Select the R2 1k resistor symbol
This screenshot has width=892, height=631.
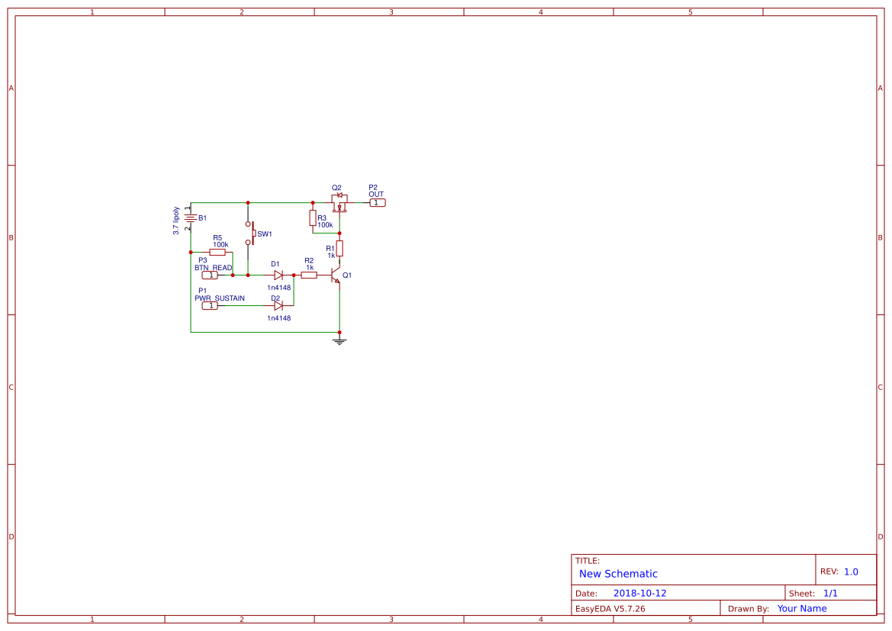click(310, 275)
